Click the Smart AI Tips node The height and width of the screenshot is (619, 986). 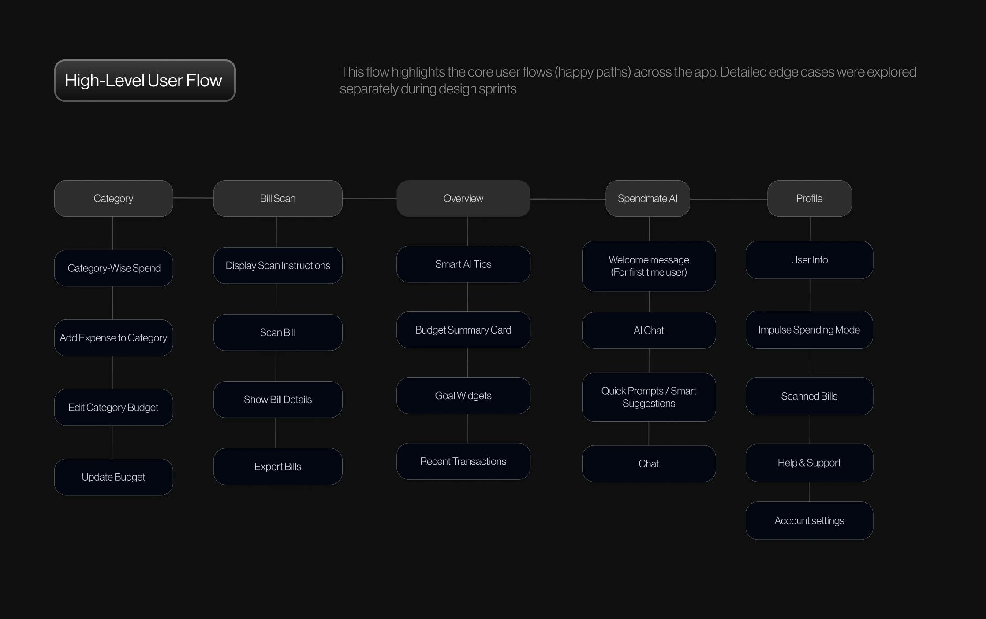point(463,264)
